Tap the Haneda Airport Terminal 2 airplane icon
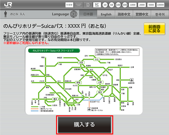 pos(89,109)
